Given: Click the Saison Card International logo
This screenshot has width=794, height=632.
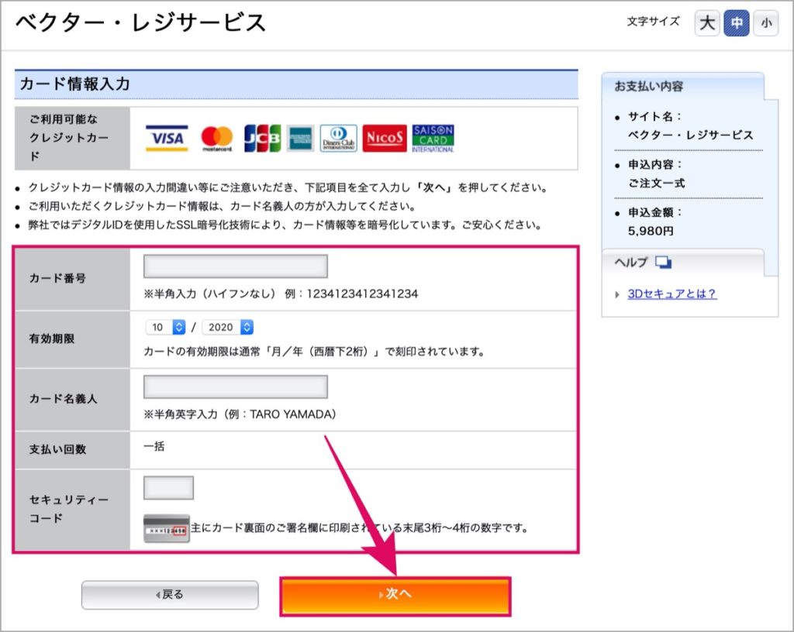Looking at the screenshot, I should pos(433,138).
